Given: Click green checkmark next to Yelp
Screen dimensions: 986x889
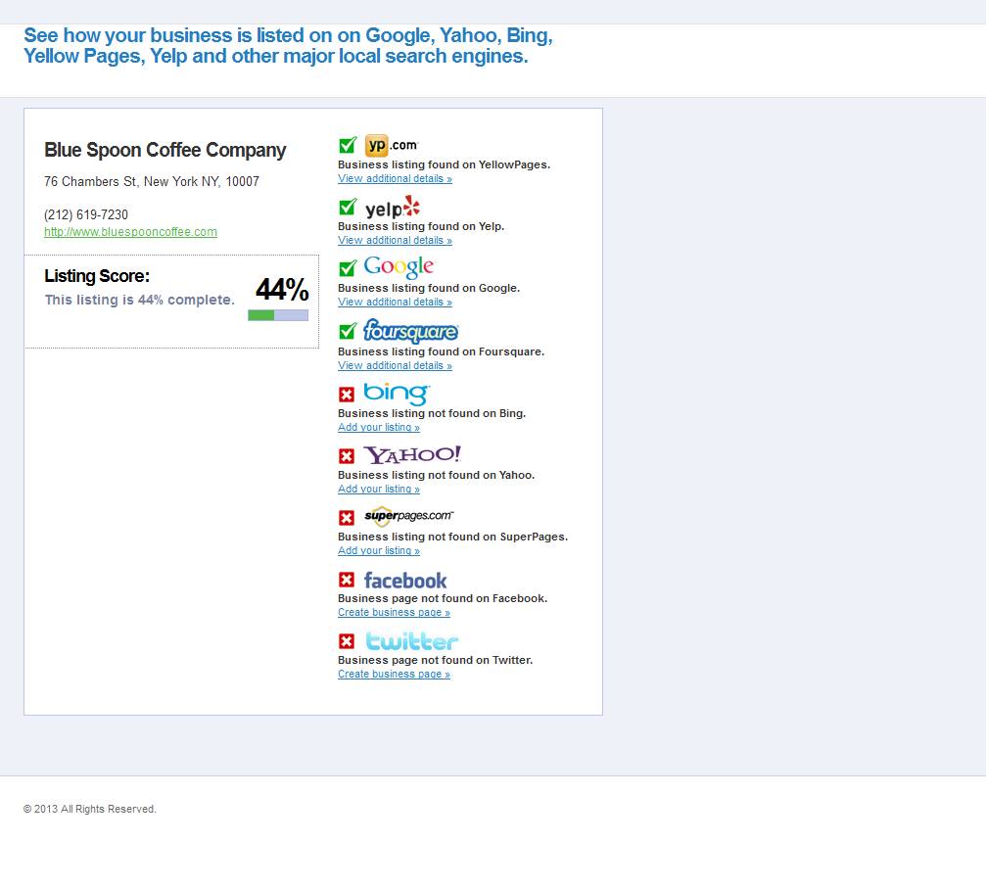Looking at the screenshot, I should point(348,207).
